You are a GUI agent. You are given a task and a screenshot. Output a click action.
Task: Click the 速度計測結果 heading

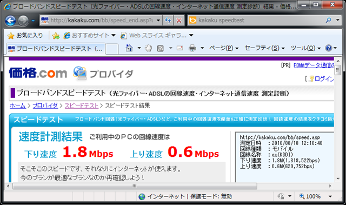click(51, 137)
